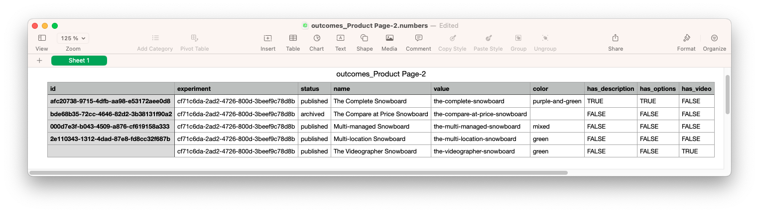
Task: Select the purple-and-green color cell
Action: pyautogui.click(x=557, y=101)
